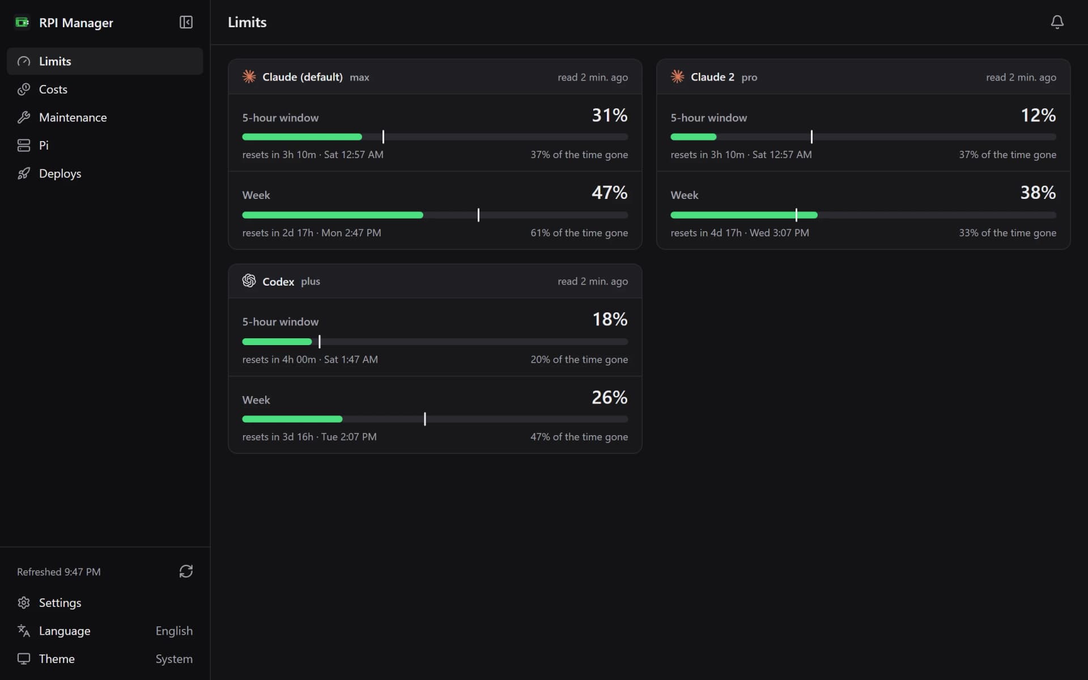Change Language currently set to English
Screen dimensions: 1088x680
pyautogui.click(x=105, y=631)
